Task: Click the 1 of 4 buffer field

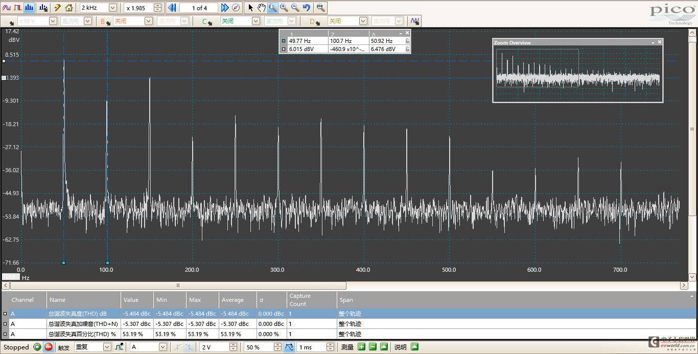Action: (x=199, y=8)
